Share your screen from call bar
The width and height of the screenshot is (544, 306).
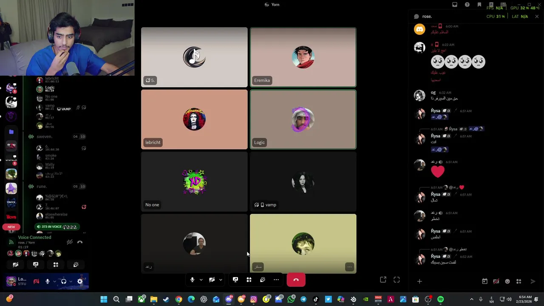coord(235,280)
